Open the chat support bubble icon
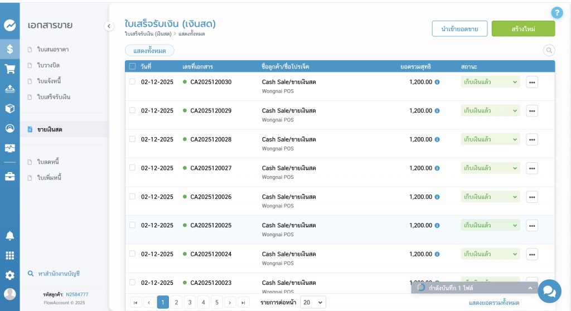Image resolution: width=571 pixels, height=311 pixels. 549,291
